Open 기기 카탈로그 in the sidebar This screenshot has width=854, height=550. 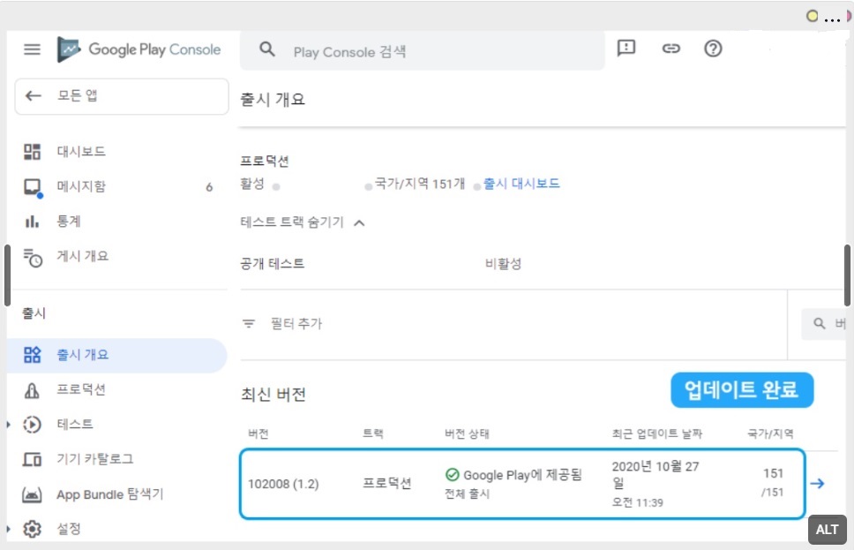[x=94, y=460]
